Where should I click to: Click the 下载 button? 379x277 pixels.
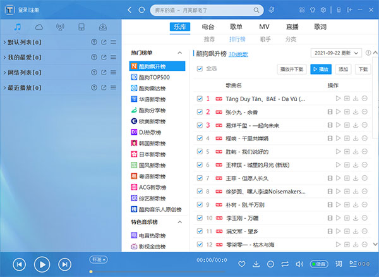click(x=363, y=69)
